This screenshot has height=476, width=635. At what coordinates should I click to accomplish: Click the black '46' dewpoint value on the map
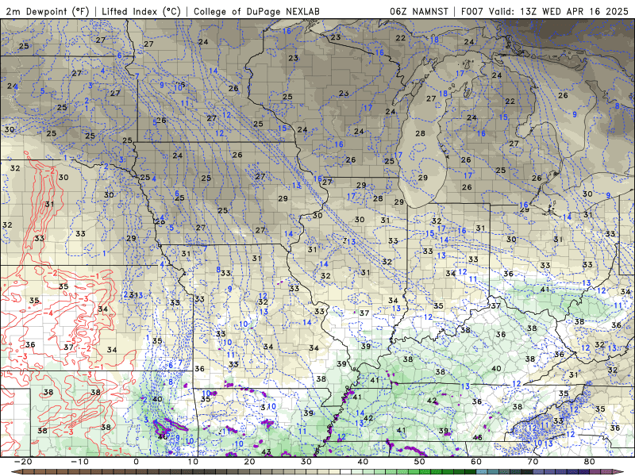pos(478,438)
